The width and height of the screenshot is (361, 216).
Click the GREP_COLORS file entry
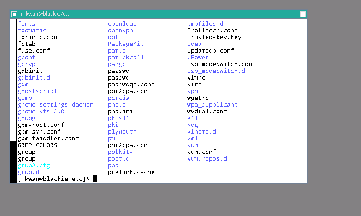pyautogui.click(x=37, y=145)
